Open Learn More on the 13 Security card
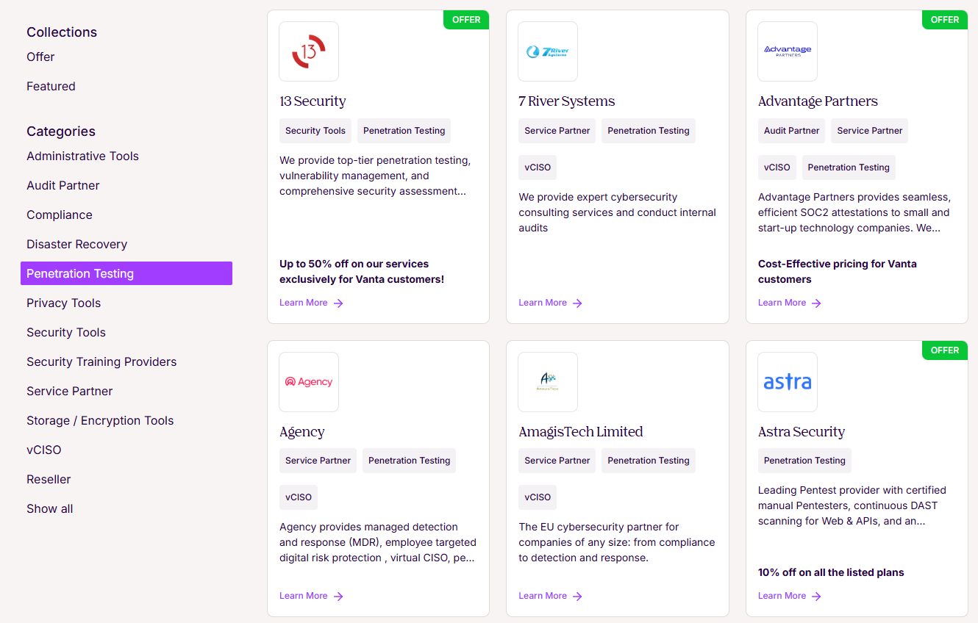 304,302
